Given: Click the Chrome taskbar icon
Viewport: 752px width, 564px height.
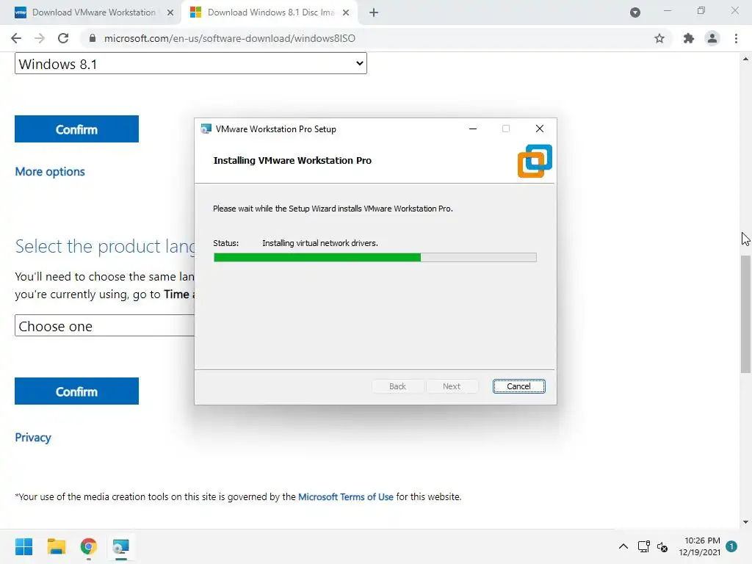Looking at the screenshot, I should pyautogui.click(x=89, y=546).
